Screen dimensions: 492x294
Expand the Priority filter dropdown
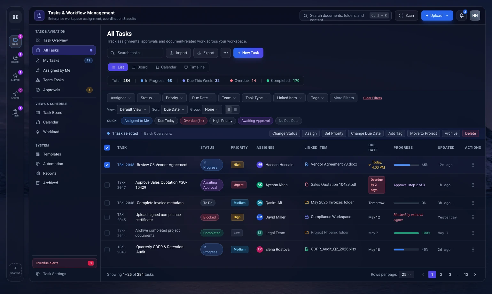174,98
